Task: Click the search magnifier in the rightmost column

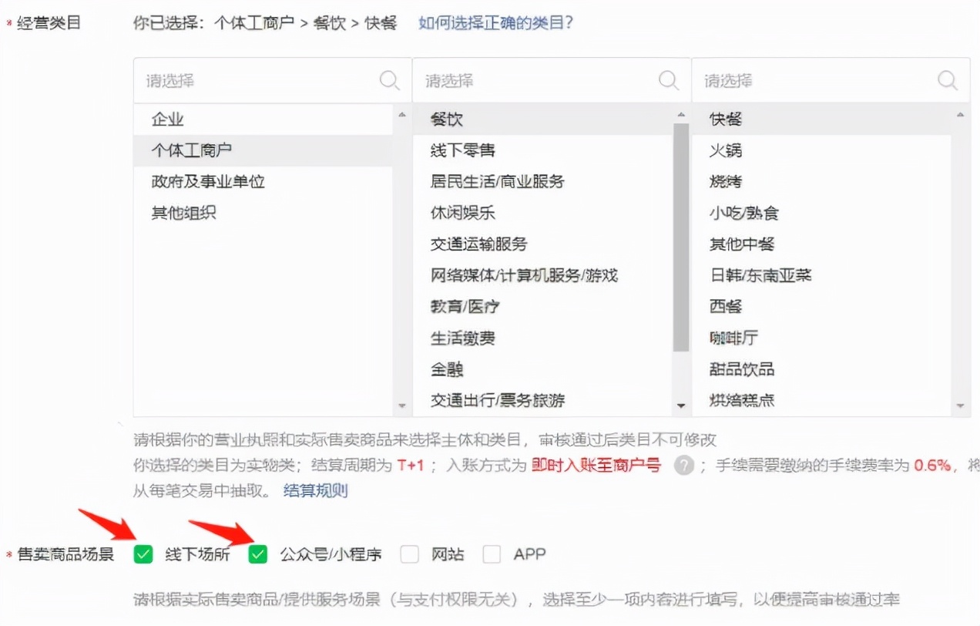Action: click(947, 79)
